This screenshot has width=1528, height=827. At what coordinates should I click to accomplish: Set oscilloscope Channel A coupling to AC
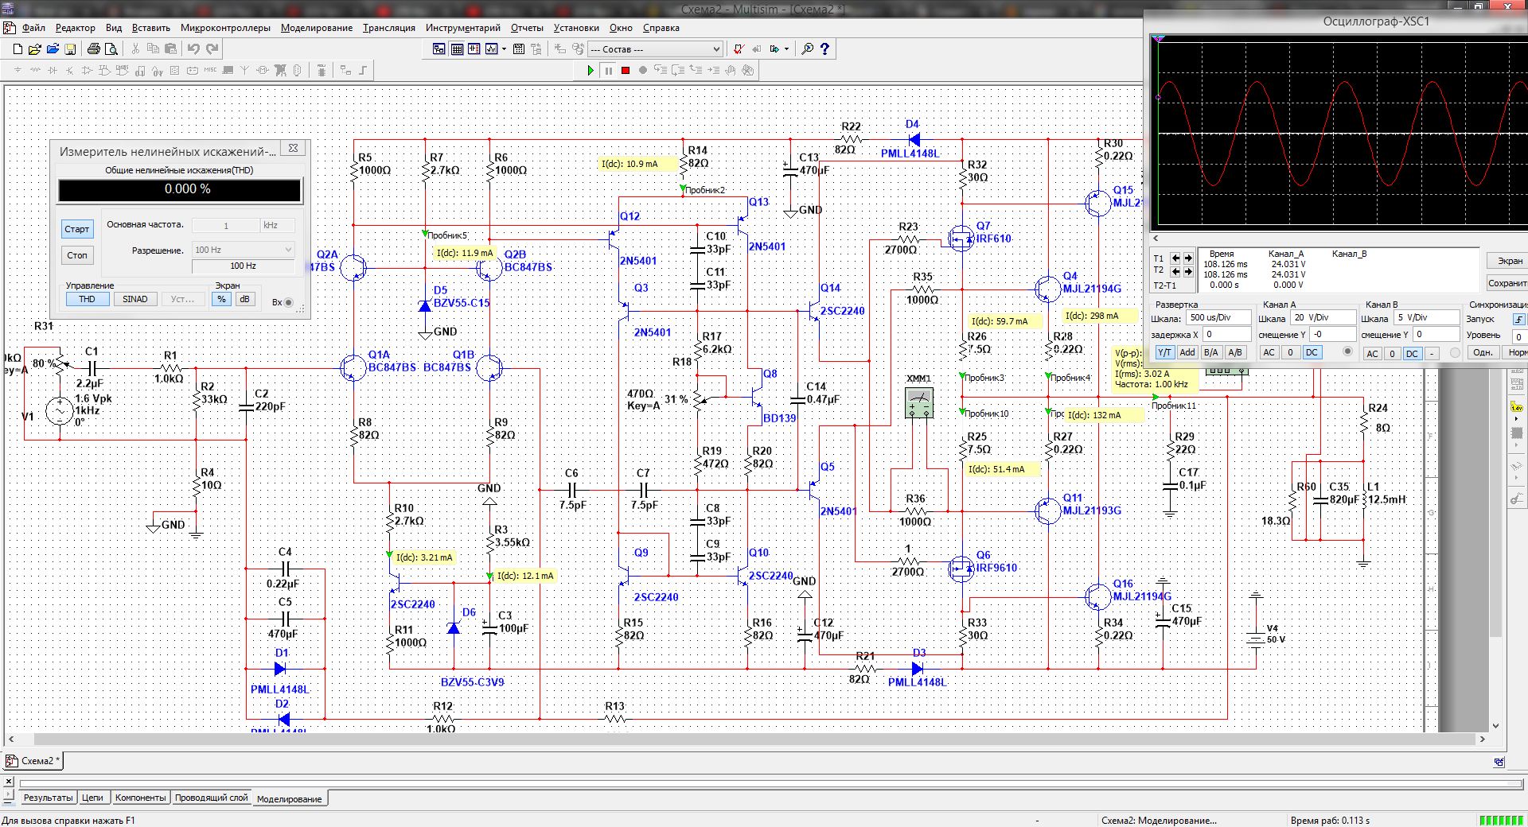pyautogui.click(x=1269, y=352)
